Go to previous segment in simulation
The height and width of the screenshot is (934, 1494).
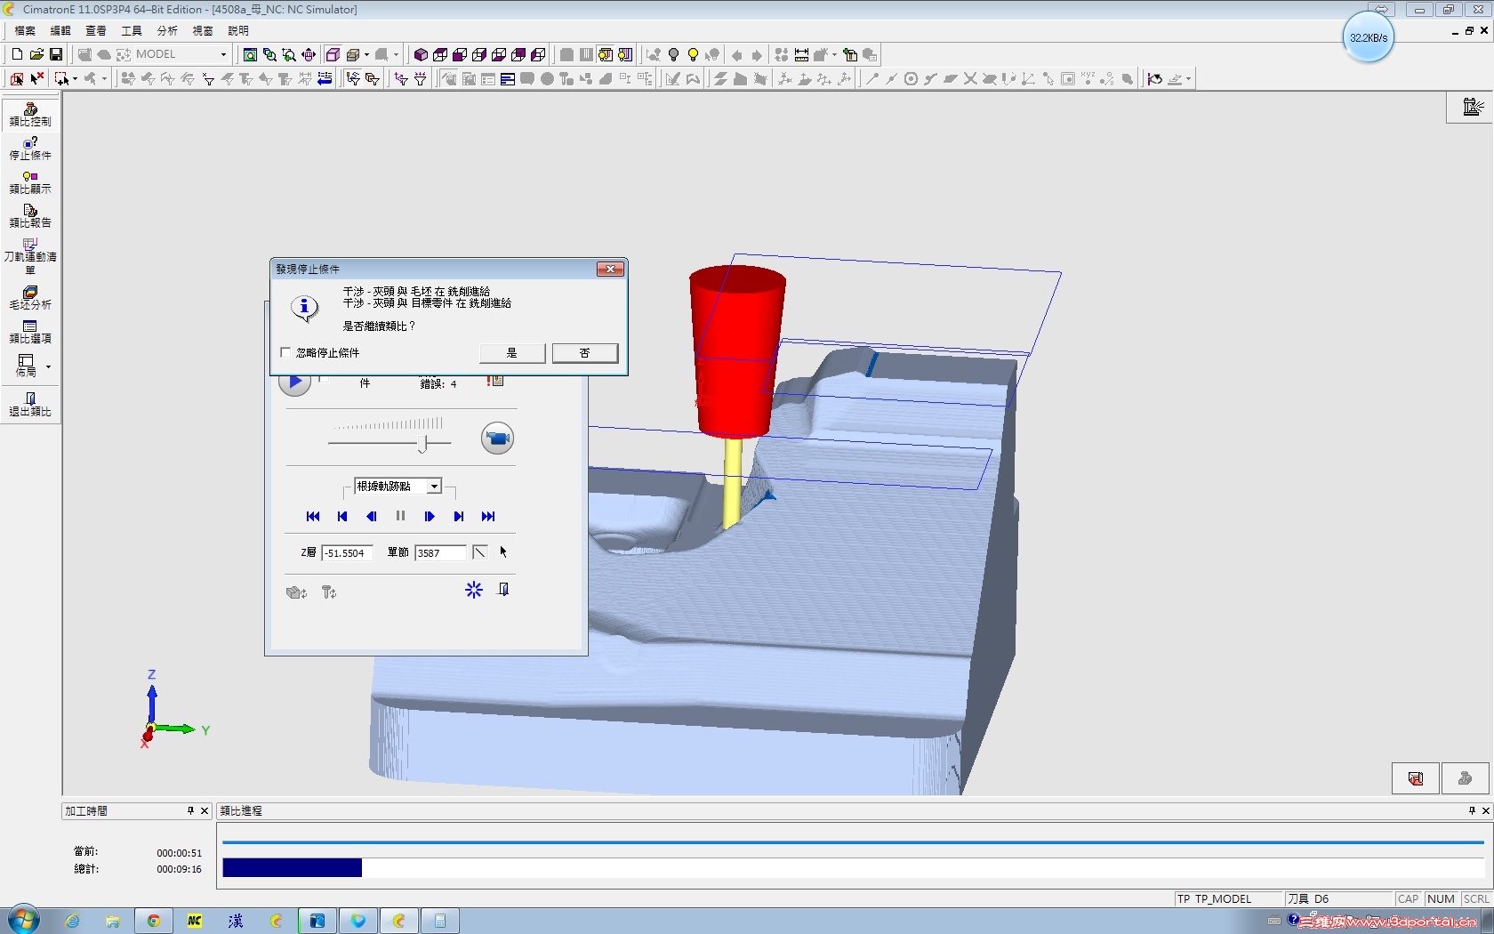342,516
